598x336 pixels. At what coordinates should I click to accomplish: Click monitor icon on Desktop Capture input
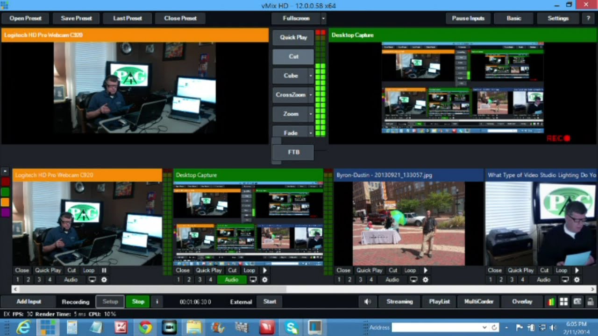tap(253, 280)
